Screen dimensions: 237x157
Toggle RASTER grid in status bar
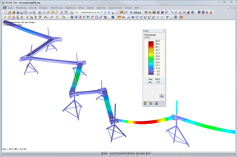point(113,153)
